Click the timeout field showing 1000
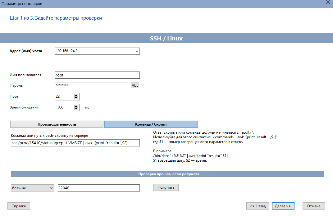The height and width of the screenshot is (217, 333). tap(65, 107)
